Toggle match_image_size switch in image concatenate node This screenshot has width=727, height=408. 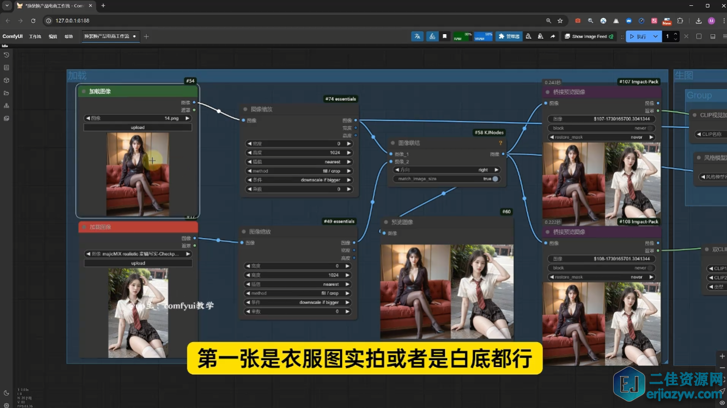point(495,179)
